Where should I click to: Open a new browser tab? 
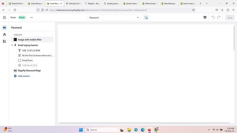201,3
